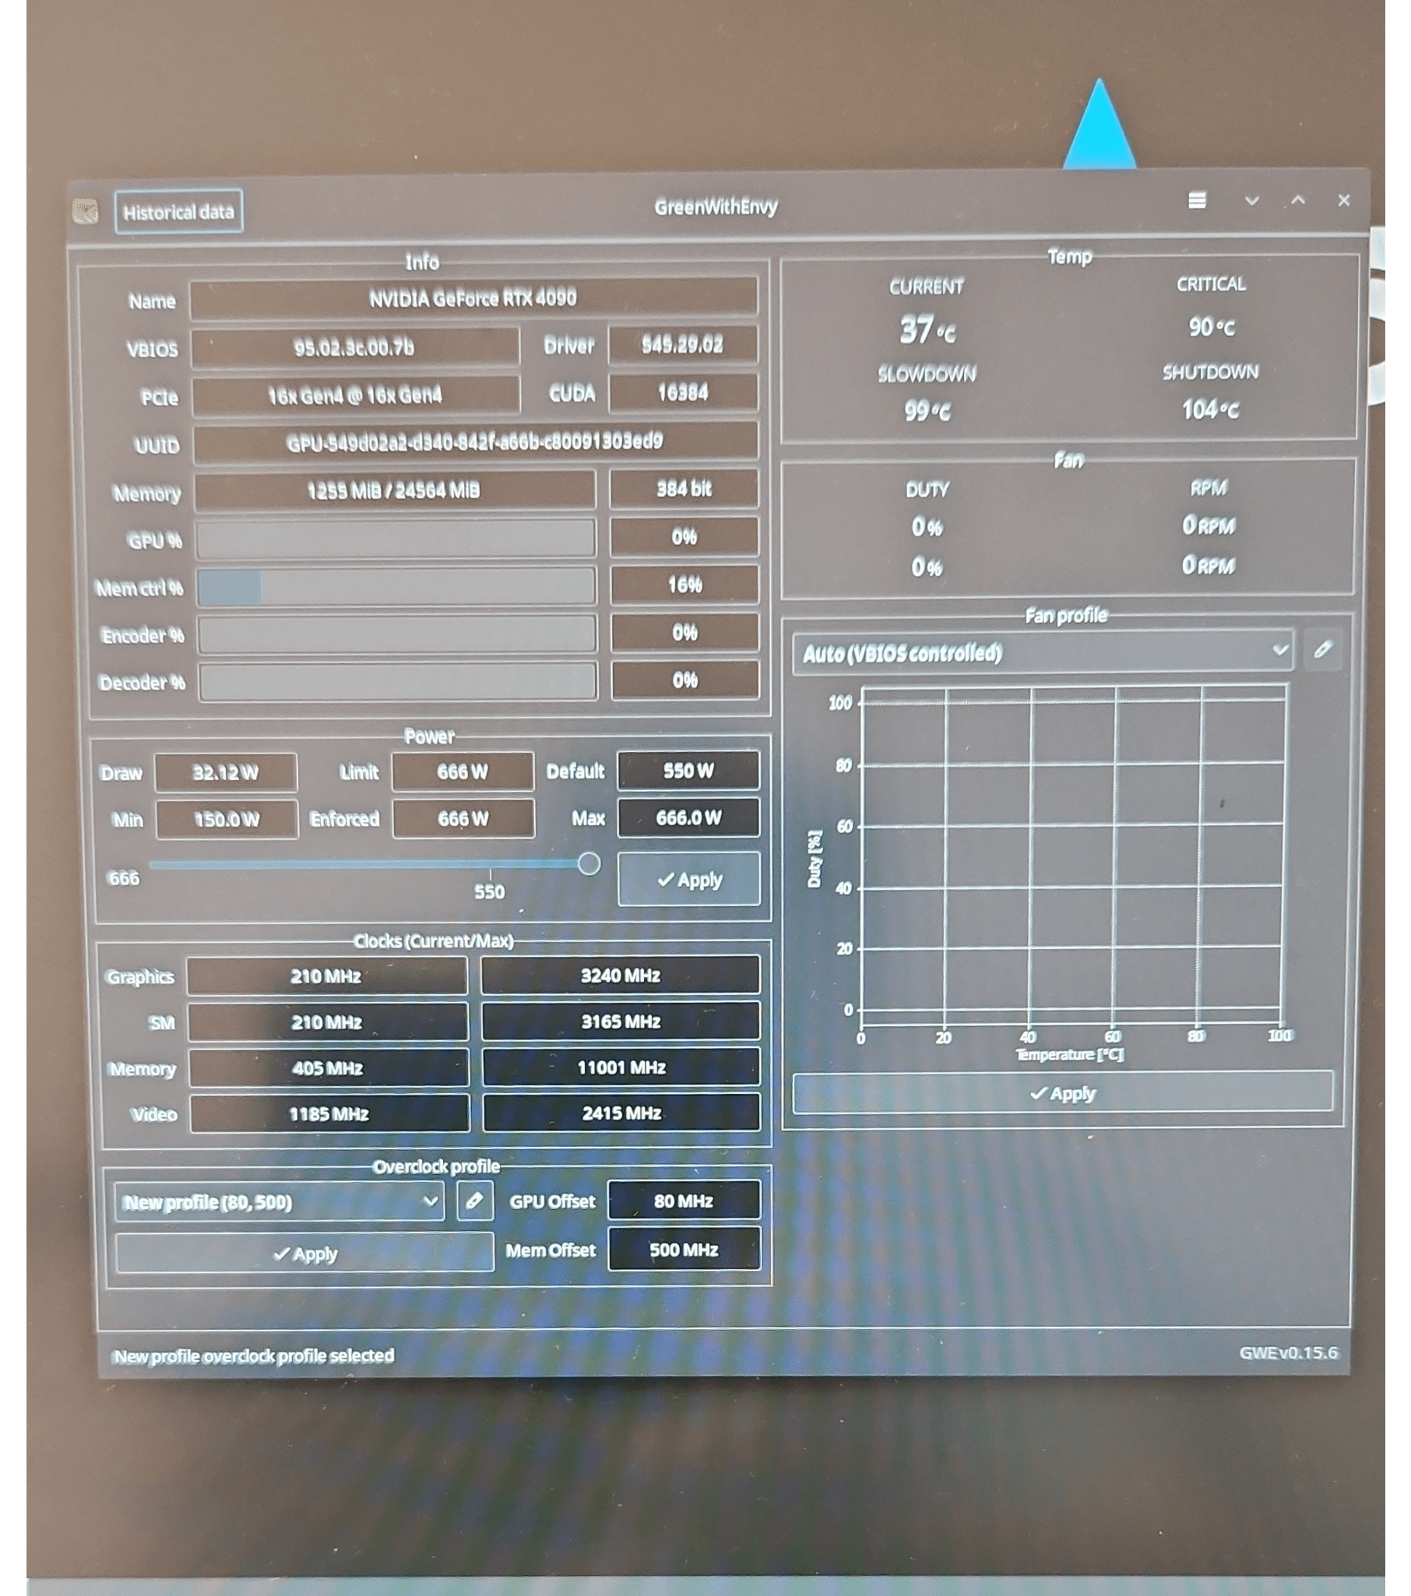This screenshot has height=1596, width=1411.
Task: Click the shutdown temperature "104 °C"
Action: [1210, 410]
